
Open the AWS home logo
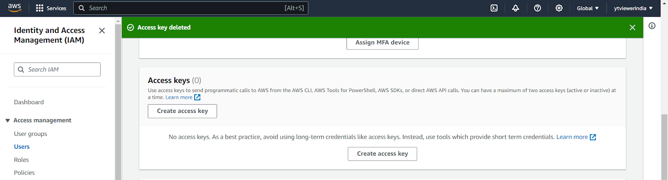click(x=14, y=8)
